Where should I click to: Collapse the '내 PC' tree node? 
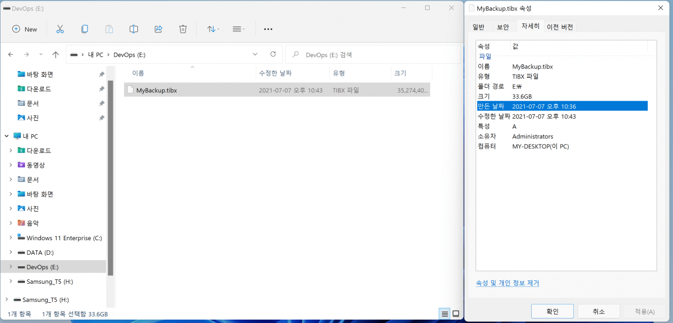tap(6, 136)
